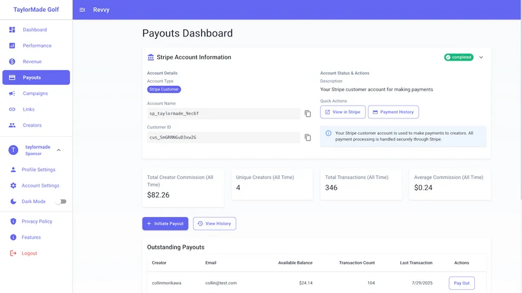The image size is (522, 293).
Task: Open Account Settings
Action: (x=37, y=186)
